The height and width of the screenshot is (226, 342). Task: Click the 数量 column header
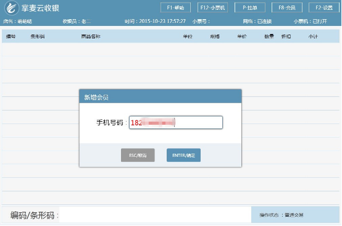click(269, 36)
